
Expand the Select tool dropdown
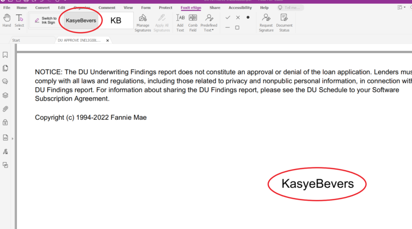(19, 29)
